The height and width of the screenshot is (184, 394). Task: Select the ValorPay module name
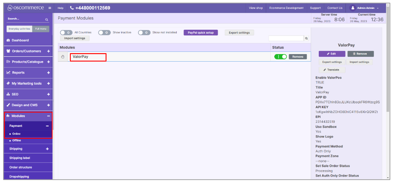[81, 57]
